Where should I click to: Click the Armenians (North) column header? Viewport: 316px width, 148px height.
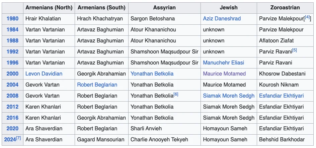[x=49, y=7]
